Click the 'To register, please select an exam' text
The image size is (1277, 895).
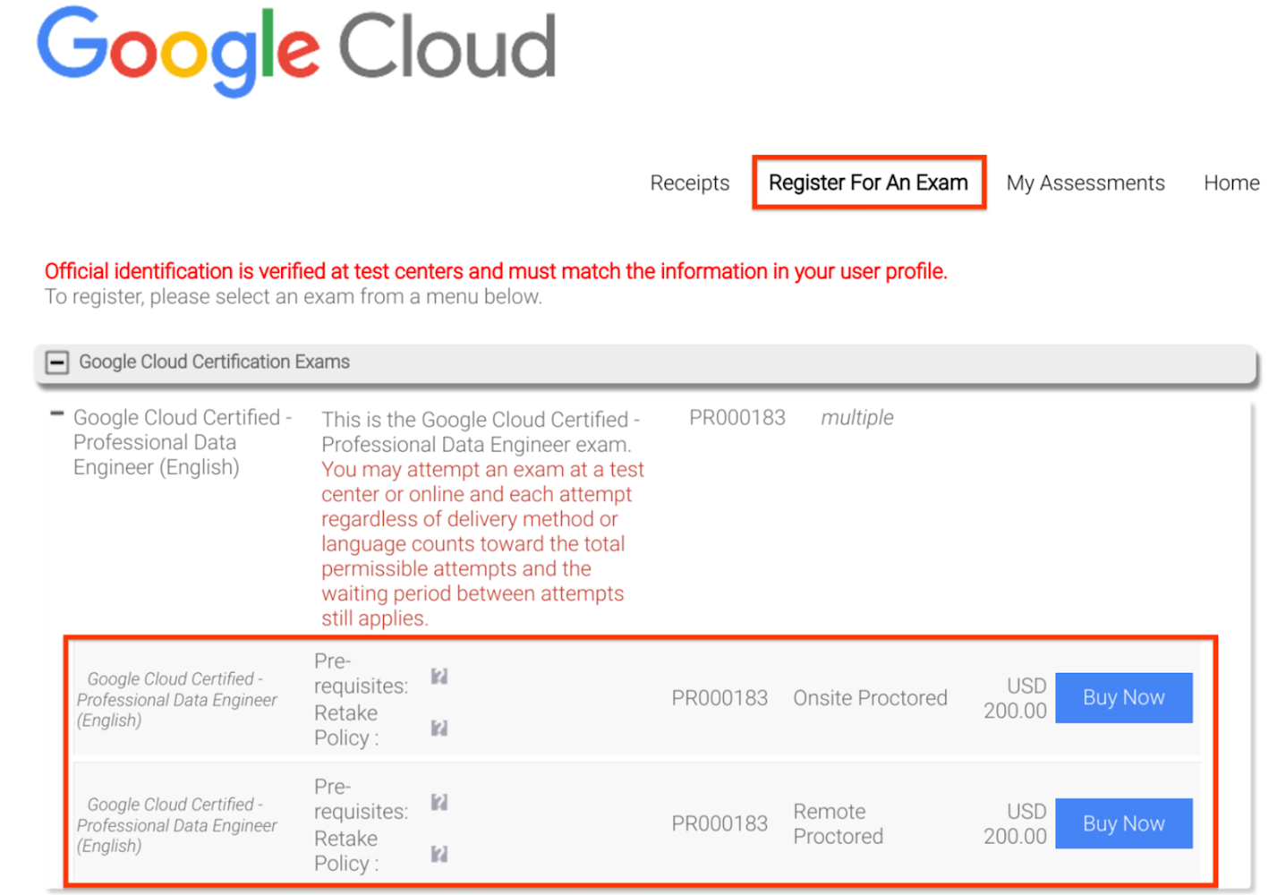tap(294, 296)
